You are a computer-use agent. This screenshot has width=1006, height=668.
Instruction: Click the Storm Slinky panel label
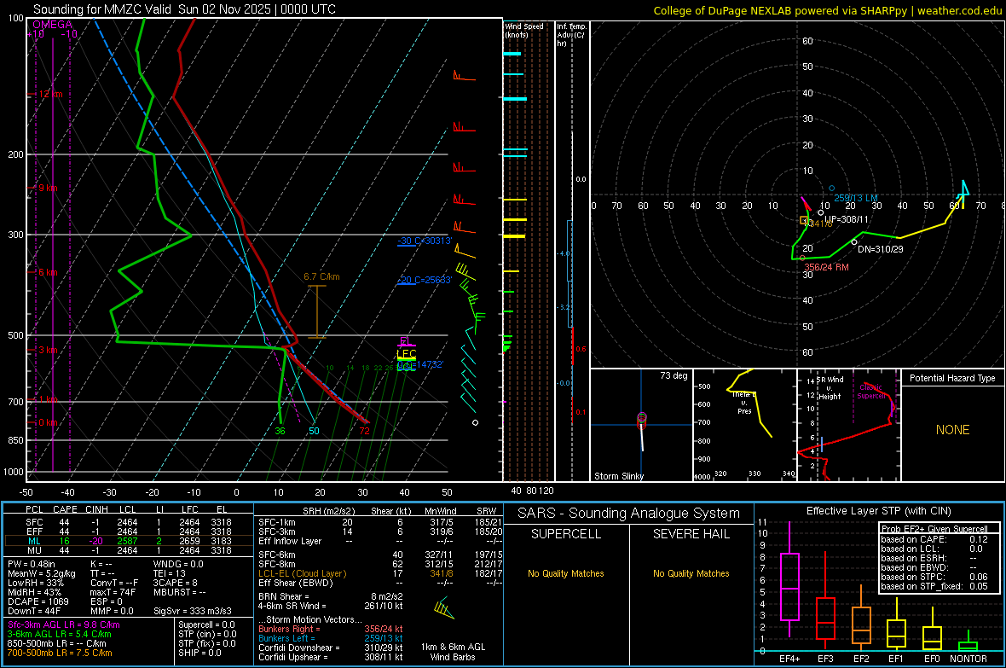(618, 476)
